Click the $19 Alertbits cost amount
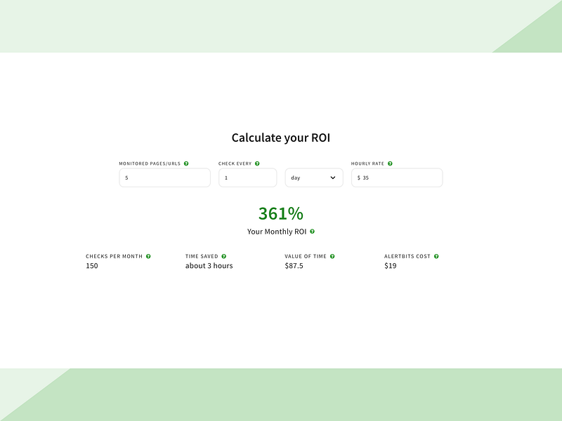The height and width of the screenshot is (421, 562). click(x=390, y=266)
